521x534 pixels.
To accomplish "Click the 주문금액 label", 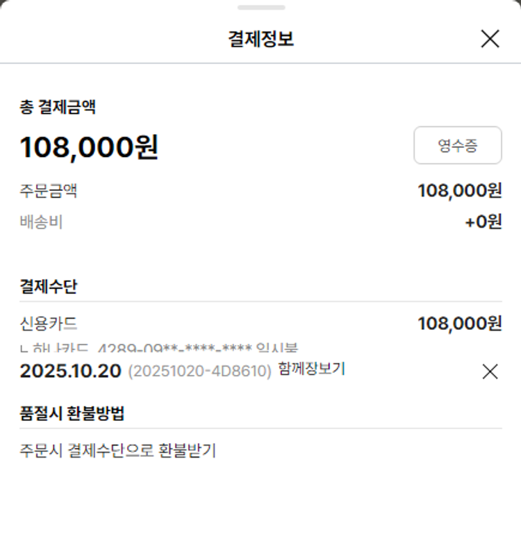I will 49,191.
